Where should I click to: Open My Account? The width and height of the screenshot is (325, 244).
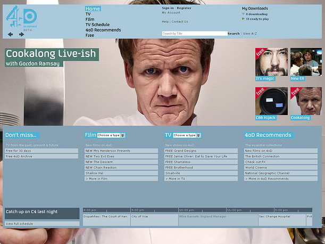(x=171, y=13)
